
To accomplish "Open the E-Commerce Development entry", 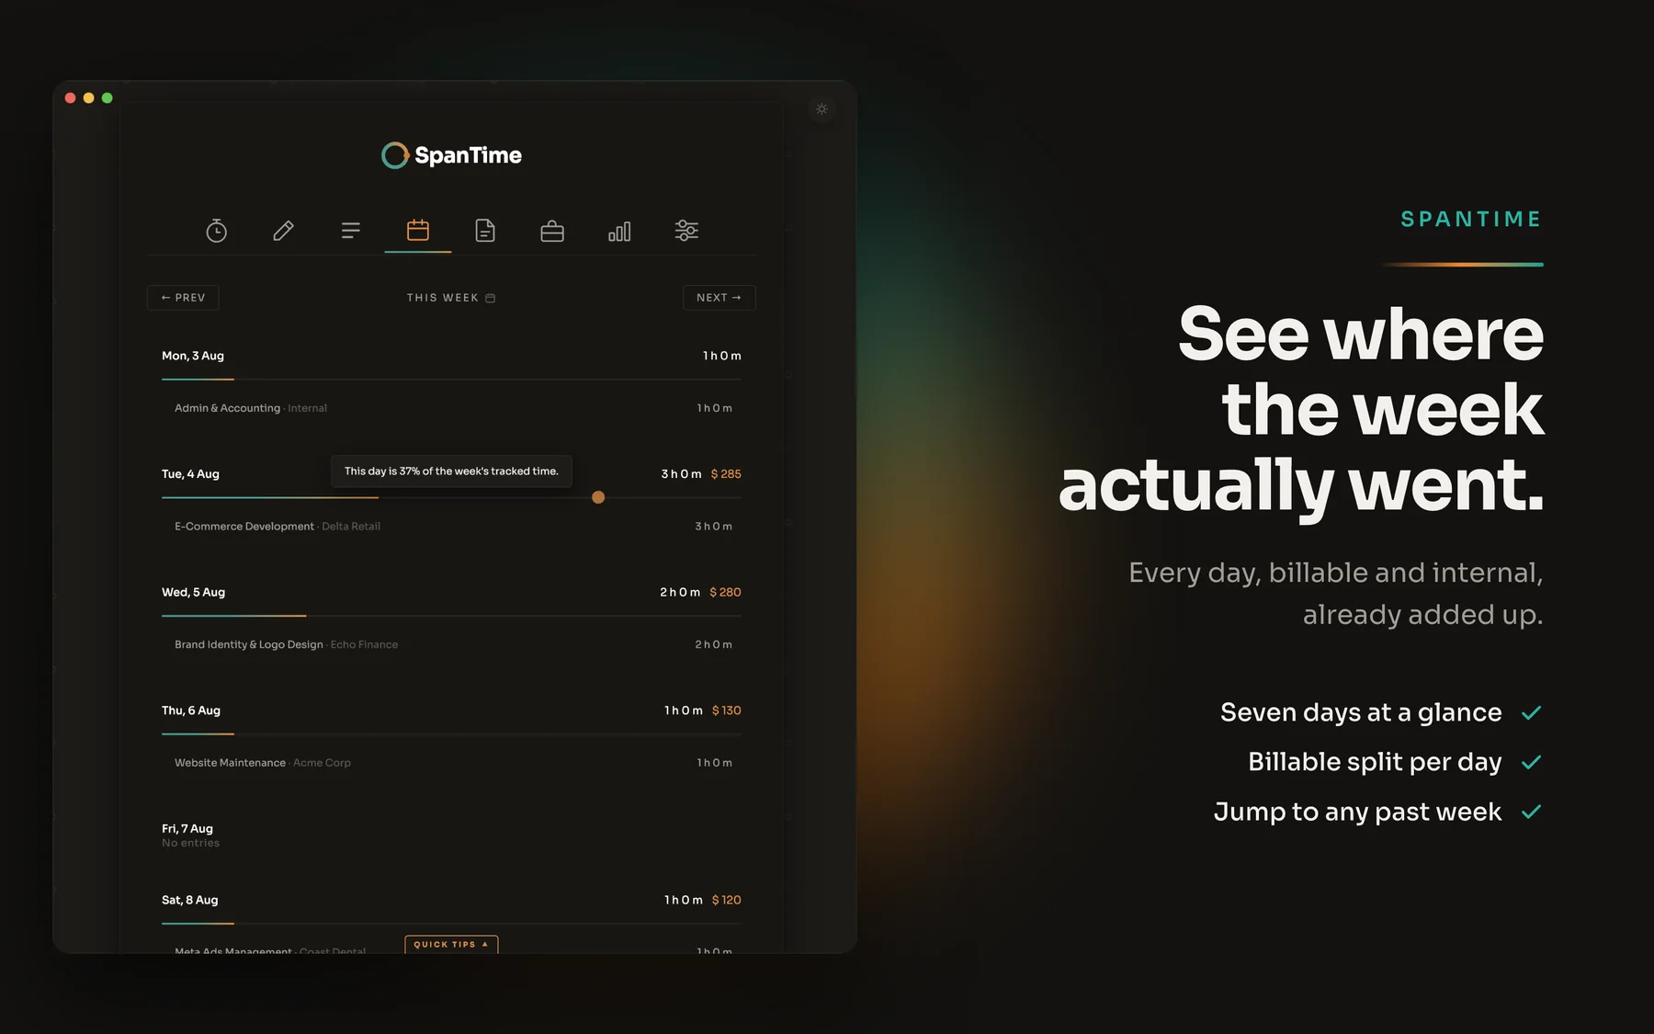I will (453, 527).
